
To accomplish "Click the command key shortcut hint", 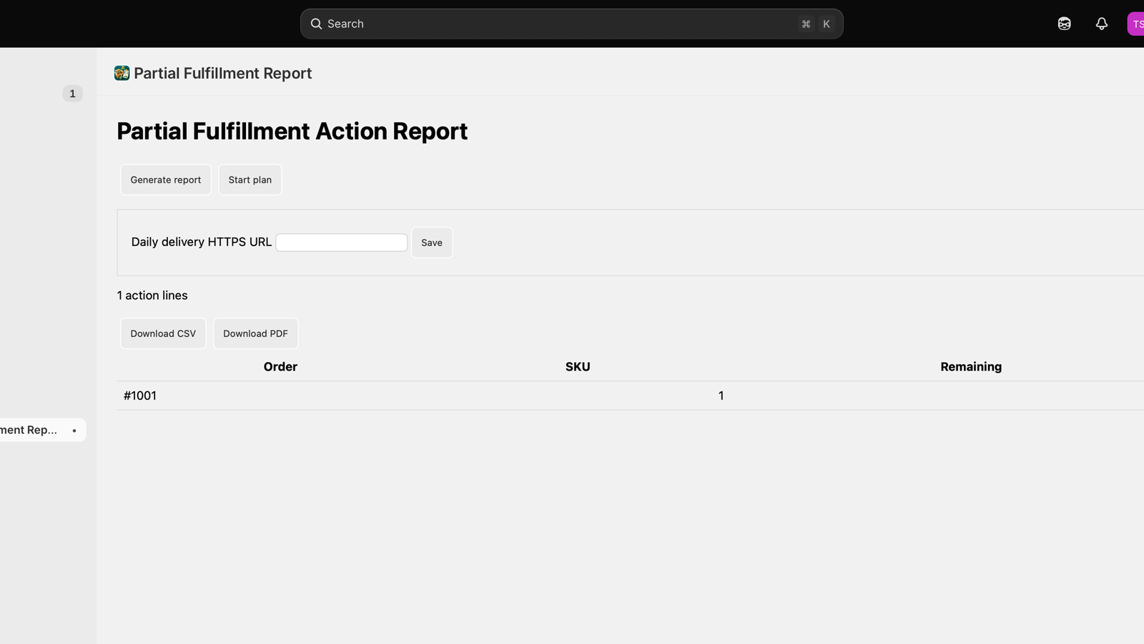I will point(806,24).
